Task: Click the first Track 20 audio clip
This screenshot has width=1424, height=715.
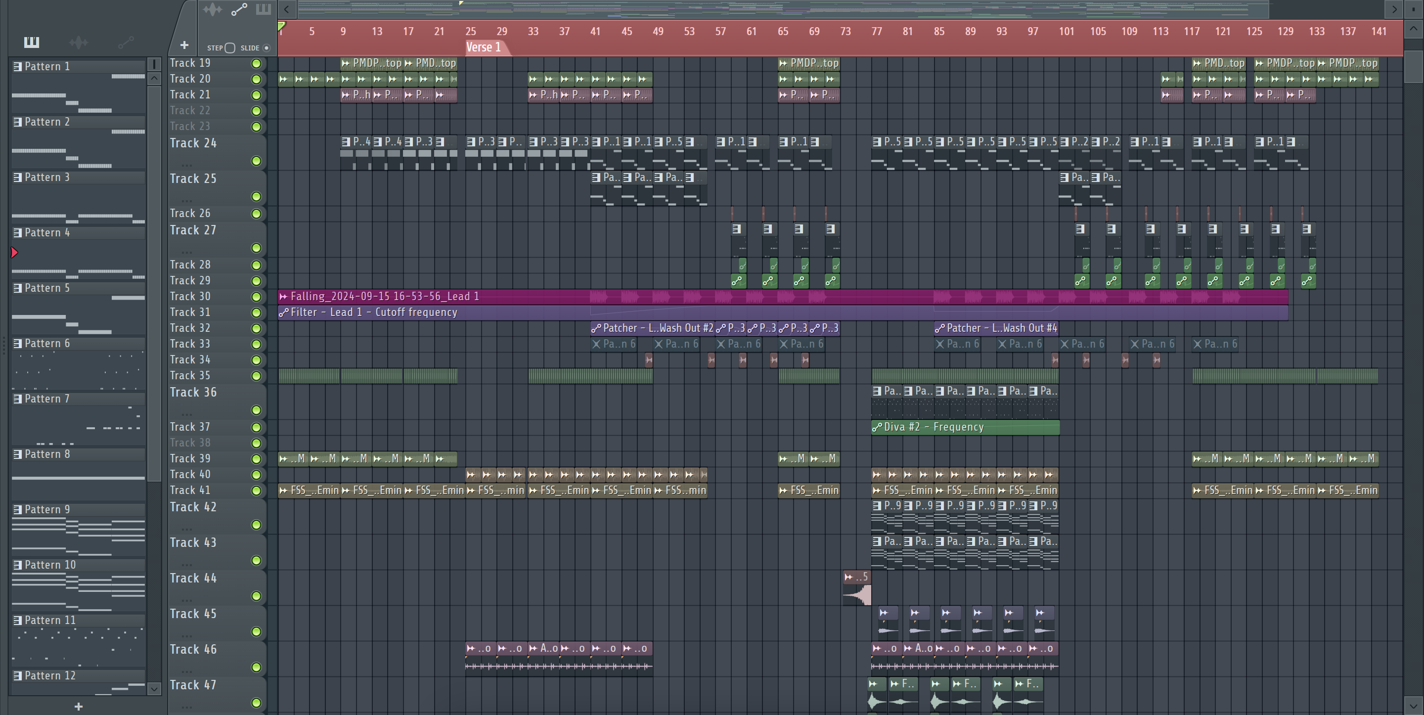Action: [285, 79]
